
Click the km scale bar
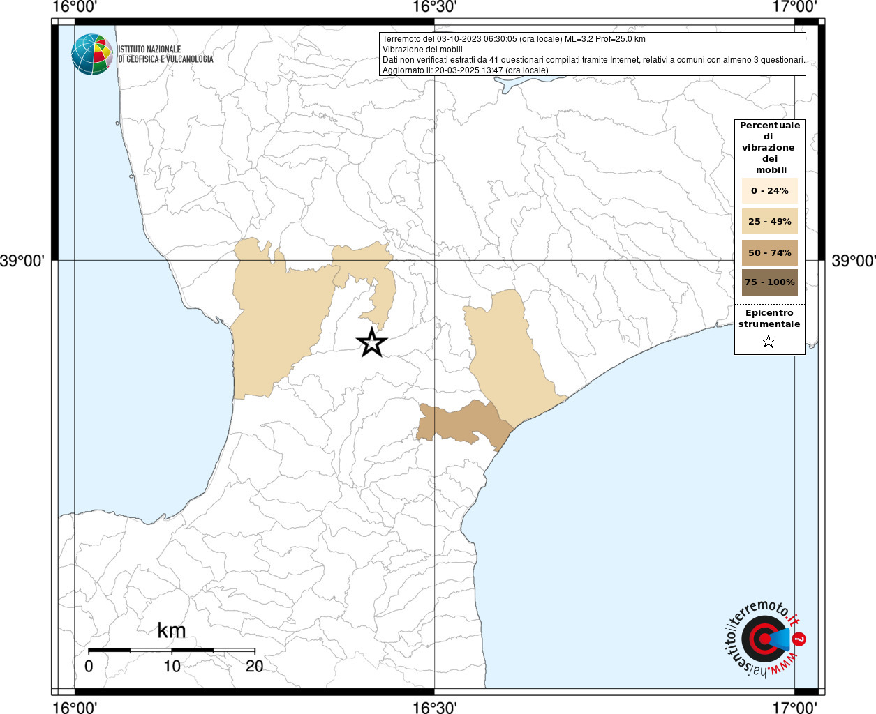[x=172, y=650]
